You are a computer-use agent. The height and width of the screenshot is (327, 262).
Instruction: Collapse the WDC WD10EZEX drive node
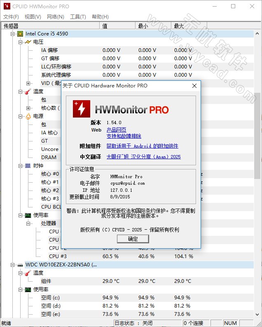point(12,265)
